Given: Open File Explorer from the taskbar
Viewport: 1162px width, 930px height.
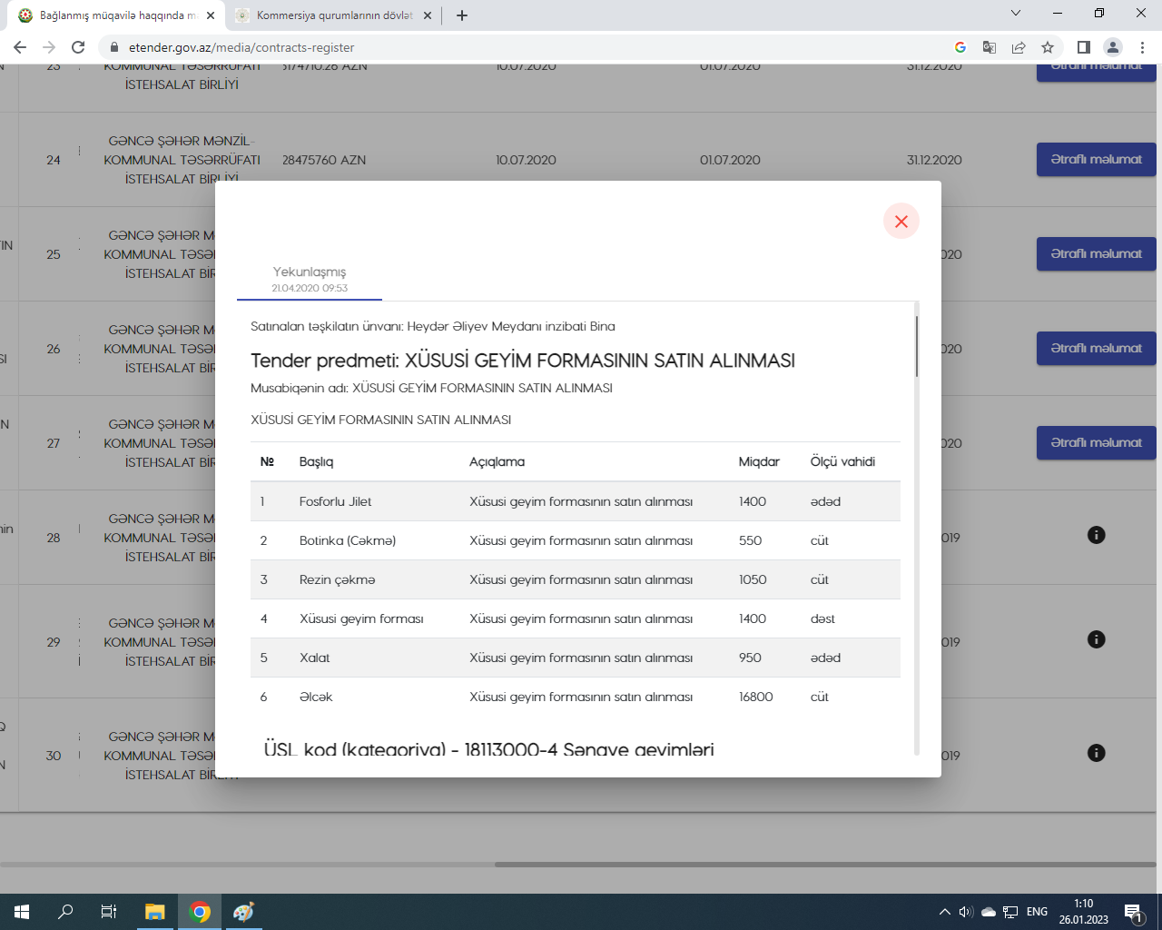Looking at the screenshot, I should tap(155, 912).
